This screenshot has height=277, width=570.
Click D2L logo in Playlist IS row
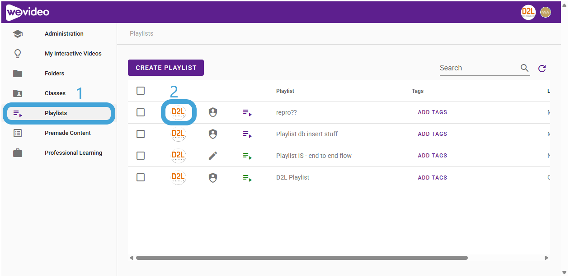click(179, 156)
